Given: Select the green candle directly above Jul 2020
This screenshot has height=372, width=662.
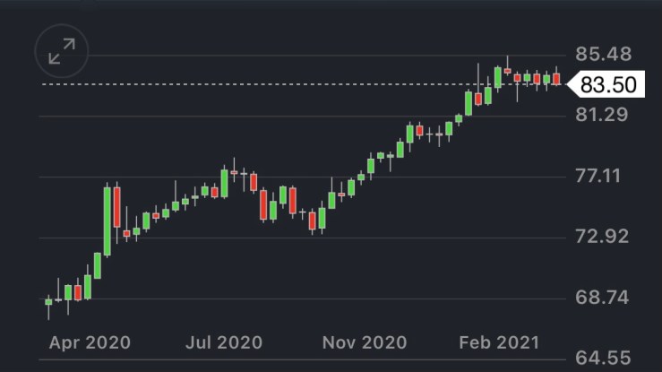Looking at the screenshot, I should pos(224,183).
